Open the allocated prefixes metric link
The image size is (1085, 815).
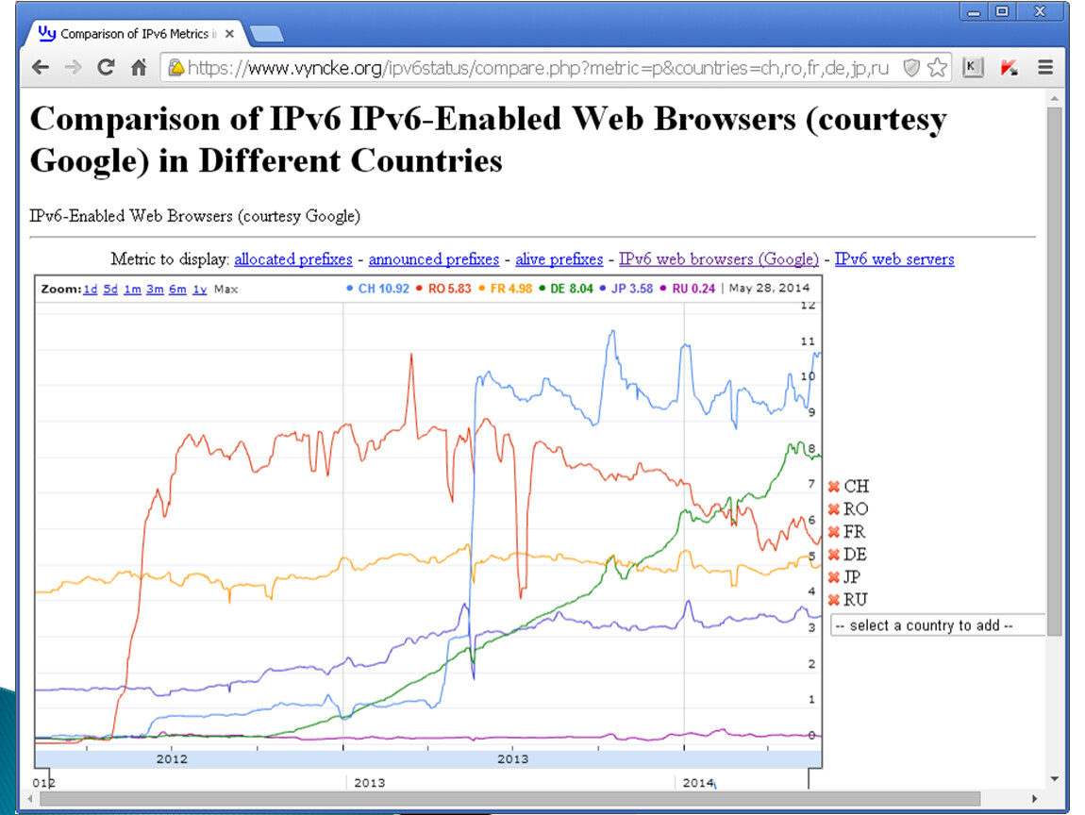(292, 259)
